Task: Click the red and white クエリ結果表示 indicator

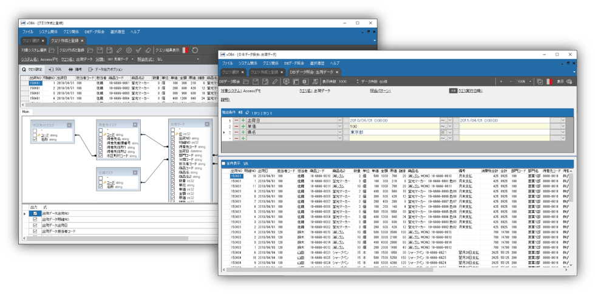Action: point(185,50)
